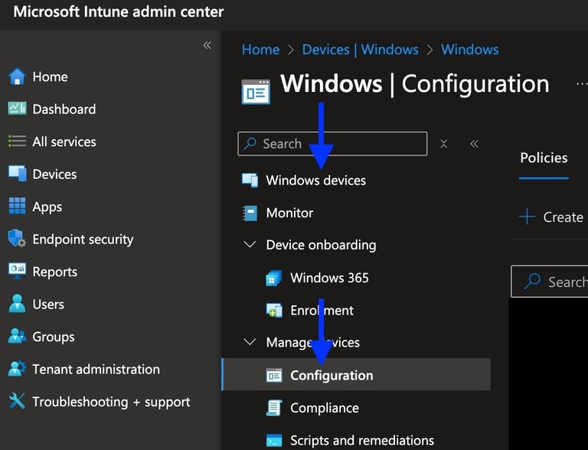This screenshot has height=450, width=588.
Task: Open Endpoint security in the sidebar
Action: click(83, 240)
